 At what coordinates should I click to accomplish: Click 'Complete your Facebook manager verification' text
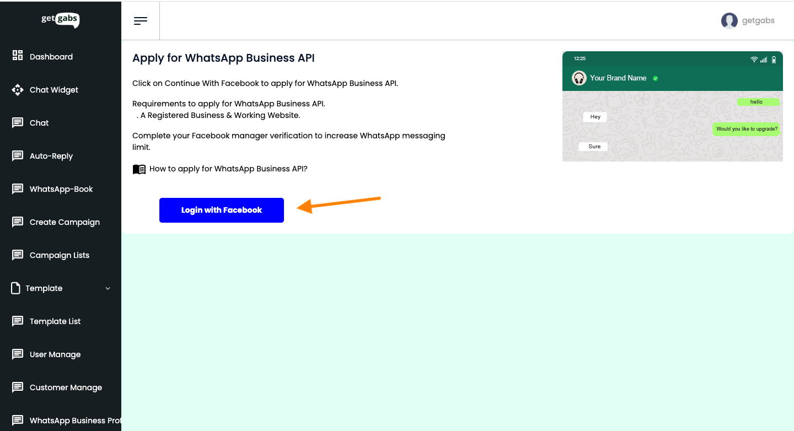click(289, 141)
